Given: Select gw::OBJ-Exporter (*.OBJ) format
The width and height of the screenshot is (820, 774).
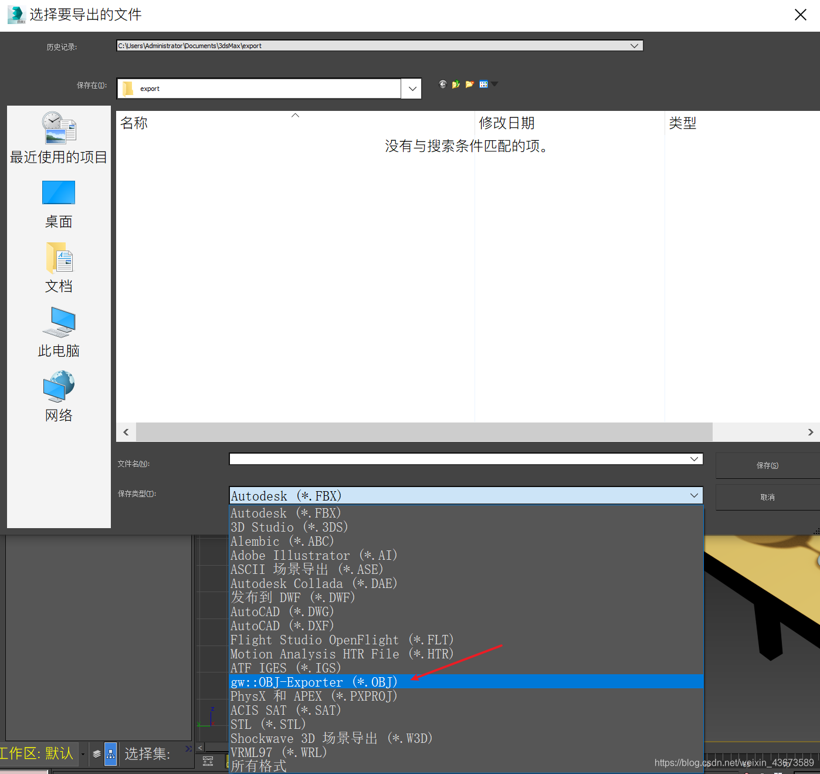Looking at the screenshot, I should (466, 682).
